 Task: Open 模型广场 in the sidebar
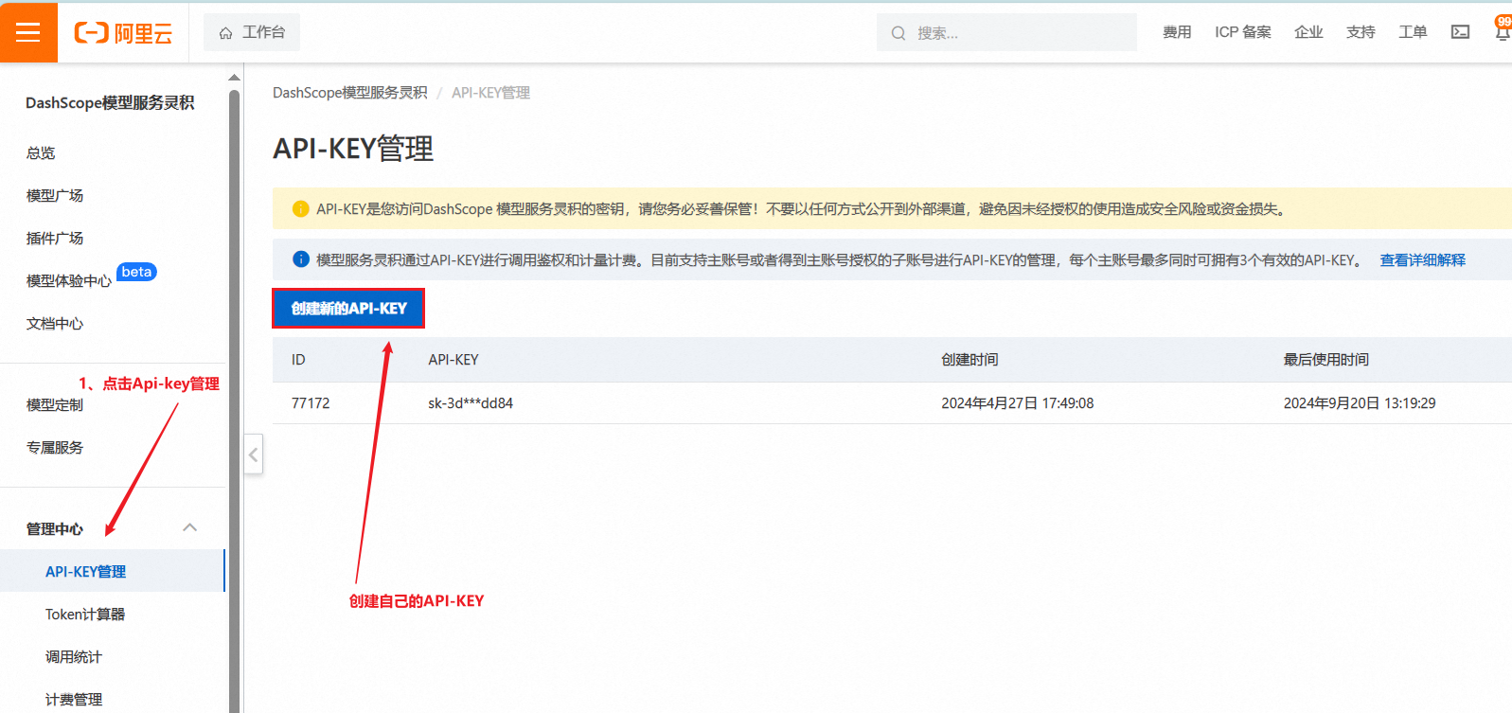[55, 196]
